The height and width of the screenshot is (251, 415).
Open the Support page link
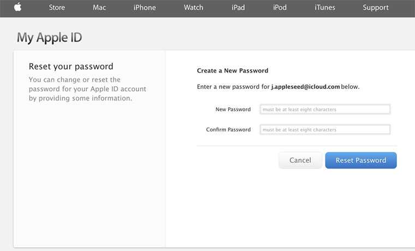click(x=376, y=8)
